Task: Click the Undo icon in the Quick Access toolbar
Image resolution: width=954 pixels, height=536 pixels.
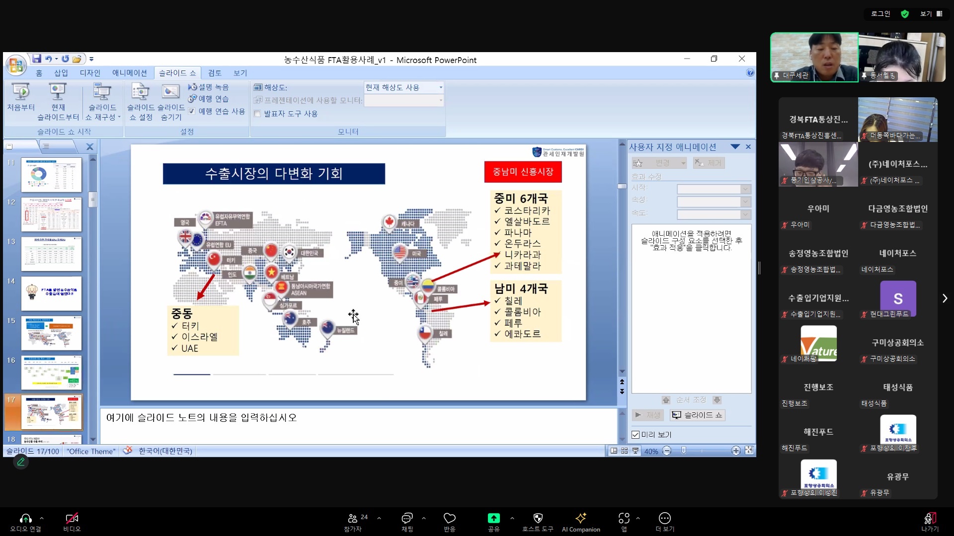Action: point(49,59)
